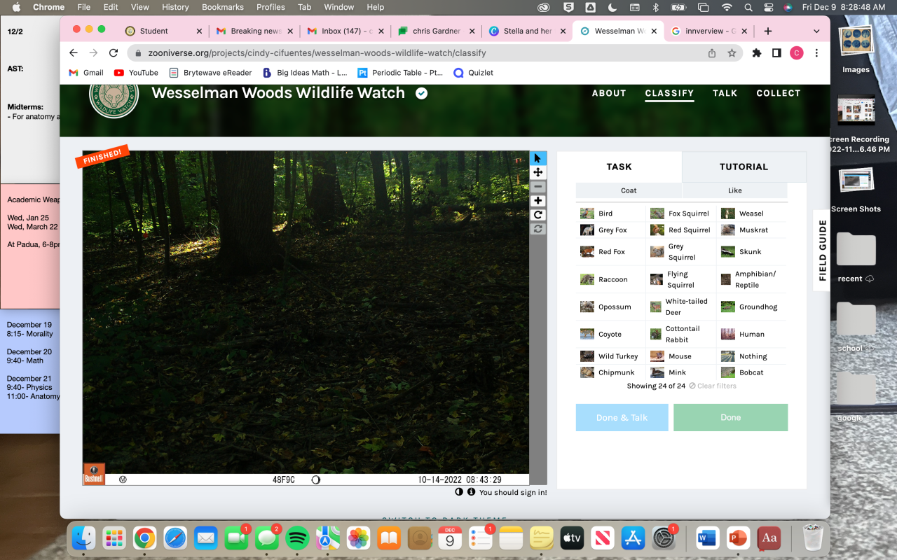Screen dimensions: 897x560
Task: Expand the tab search chevron
Action: (x=816, y=31)
